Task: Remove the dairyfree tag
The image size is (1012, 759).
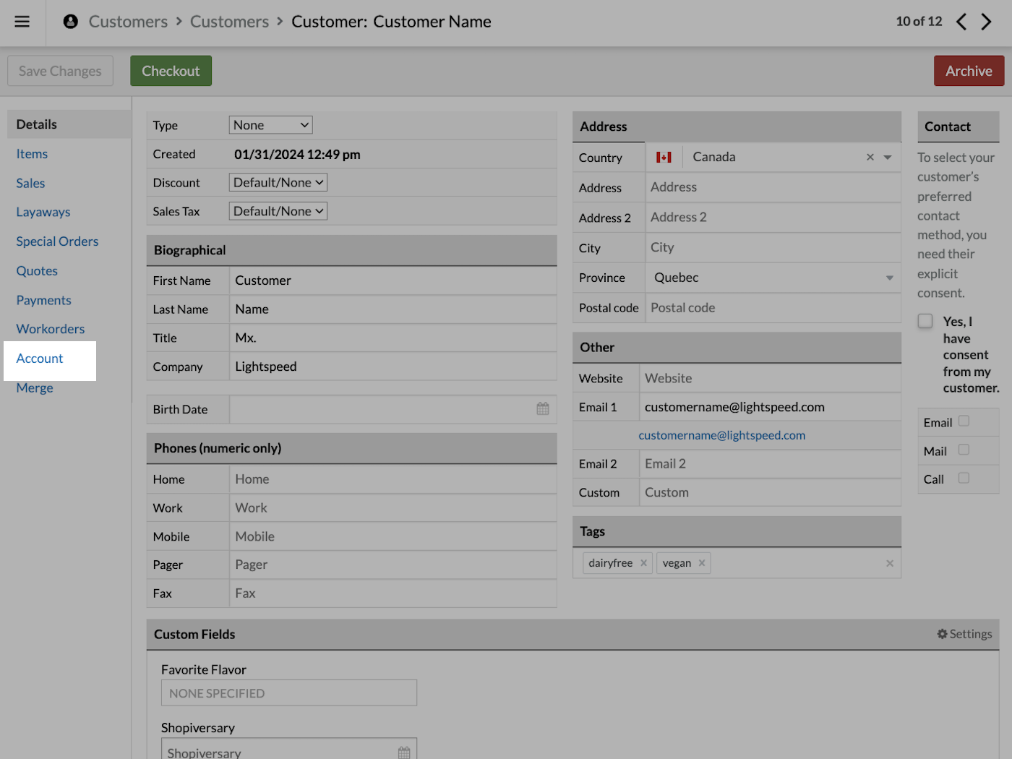Action: [x=643, y=562]
